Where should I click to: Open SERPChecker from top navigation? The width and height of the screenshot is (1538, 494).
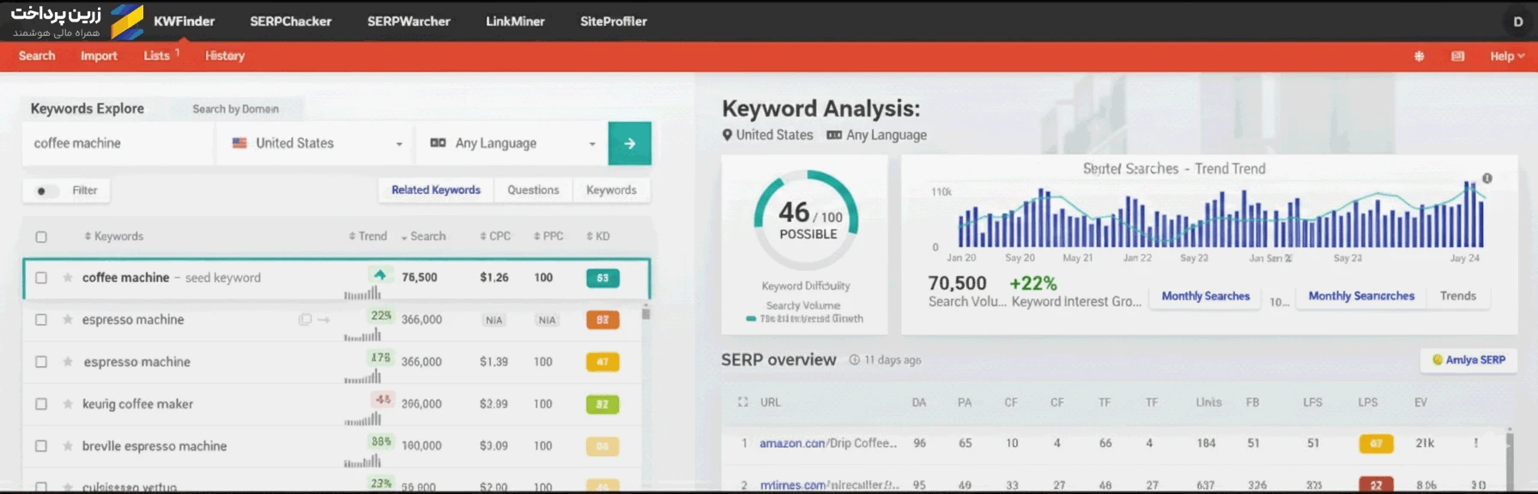tap(291, 21)
